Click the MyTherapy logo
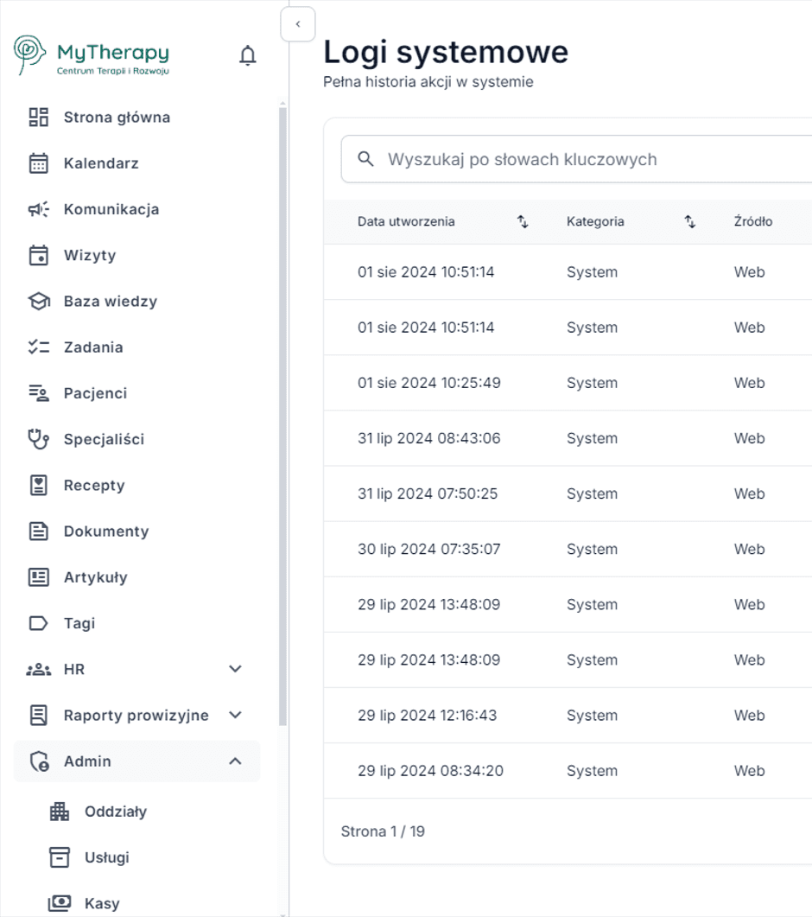Viewport: 812px width, 917px height. (x=92, y=56)
